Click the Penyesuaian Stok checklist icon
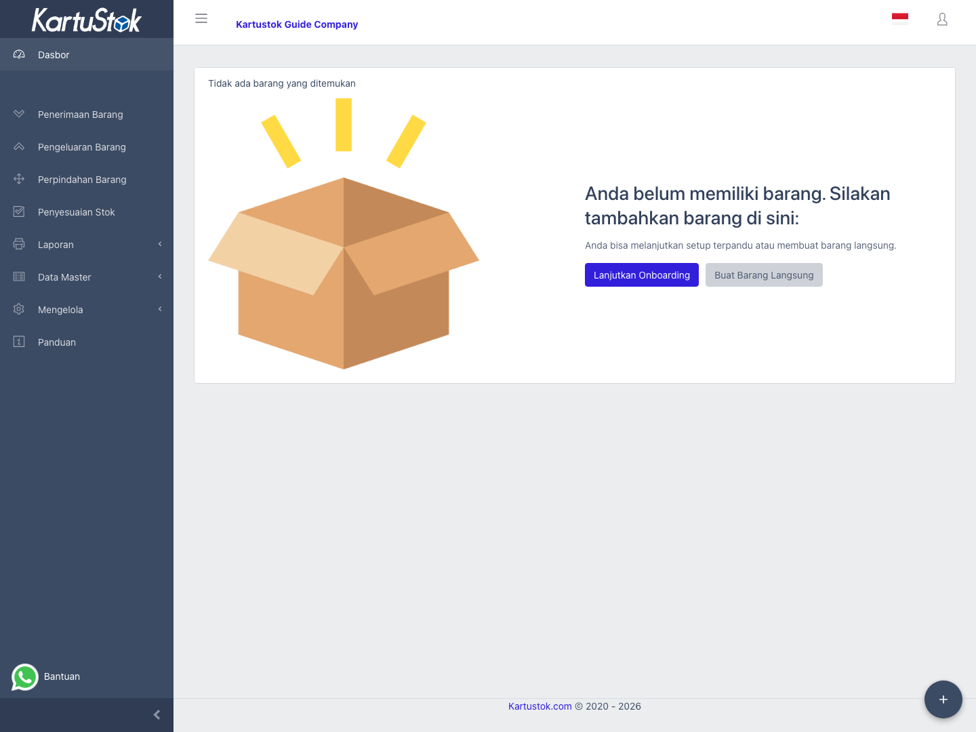The image size is (976, 732). click(x=19, y=211)
